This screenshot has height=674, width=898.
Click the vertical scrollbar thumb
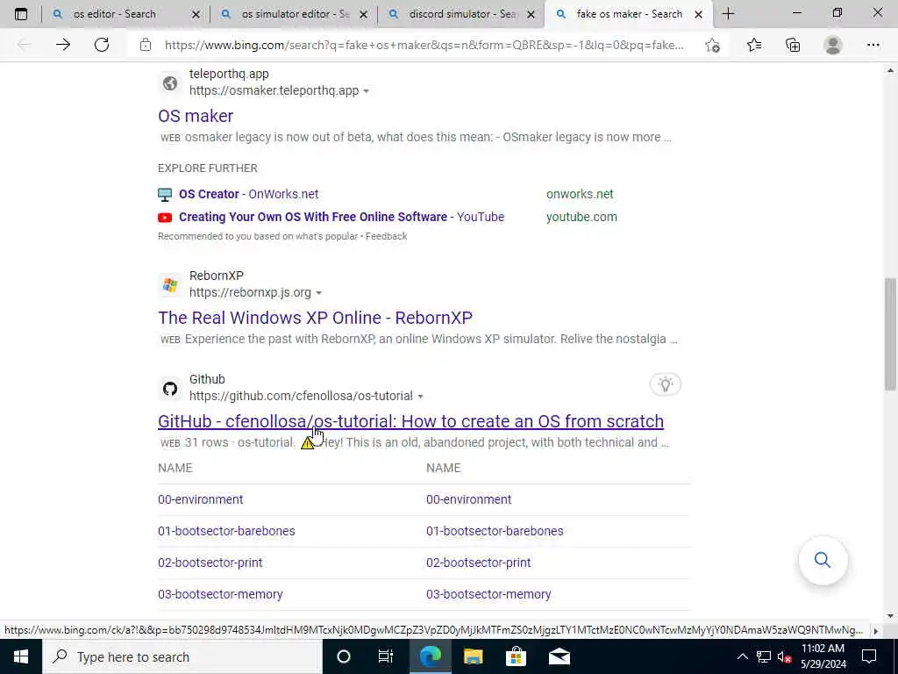[x=891, y=334]
